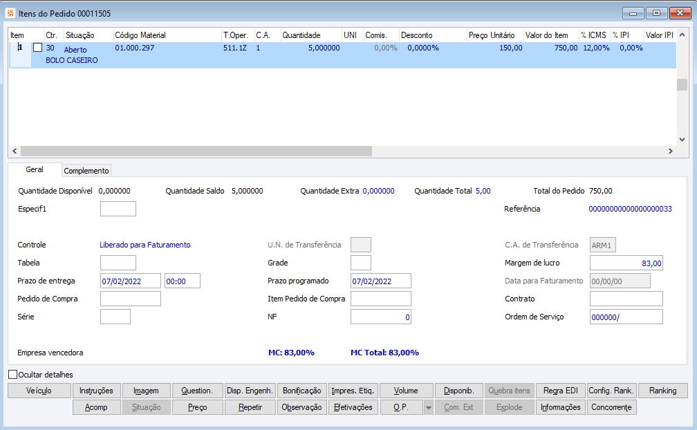Screen dimensions: 697x430
Task: Click the Instruções button
Action: click(97, 391)
